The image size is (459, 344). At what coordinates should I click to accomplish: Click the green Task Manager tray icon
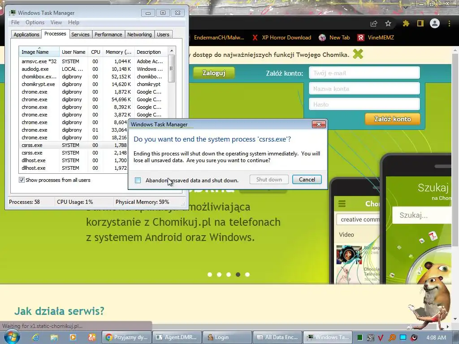point(360,338)
